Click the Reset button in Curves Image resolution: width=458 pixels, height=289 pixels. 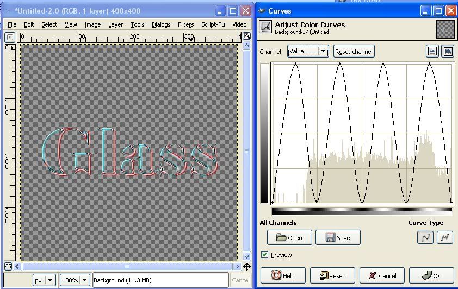(x=332, y=275)
